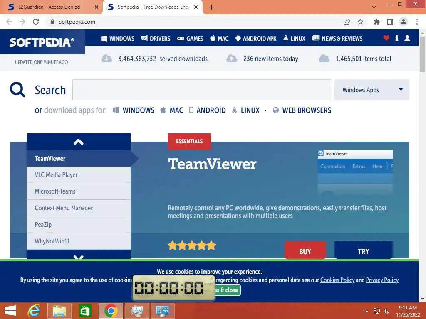Viewport: 426px width, 319px height.
Task: Click the magnifying glass search icon
Action: pos(17,90)
